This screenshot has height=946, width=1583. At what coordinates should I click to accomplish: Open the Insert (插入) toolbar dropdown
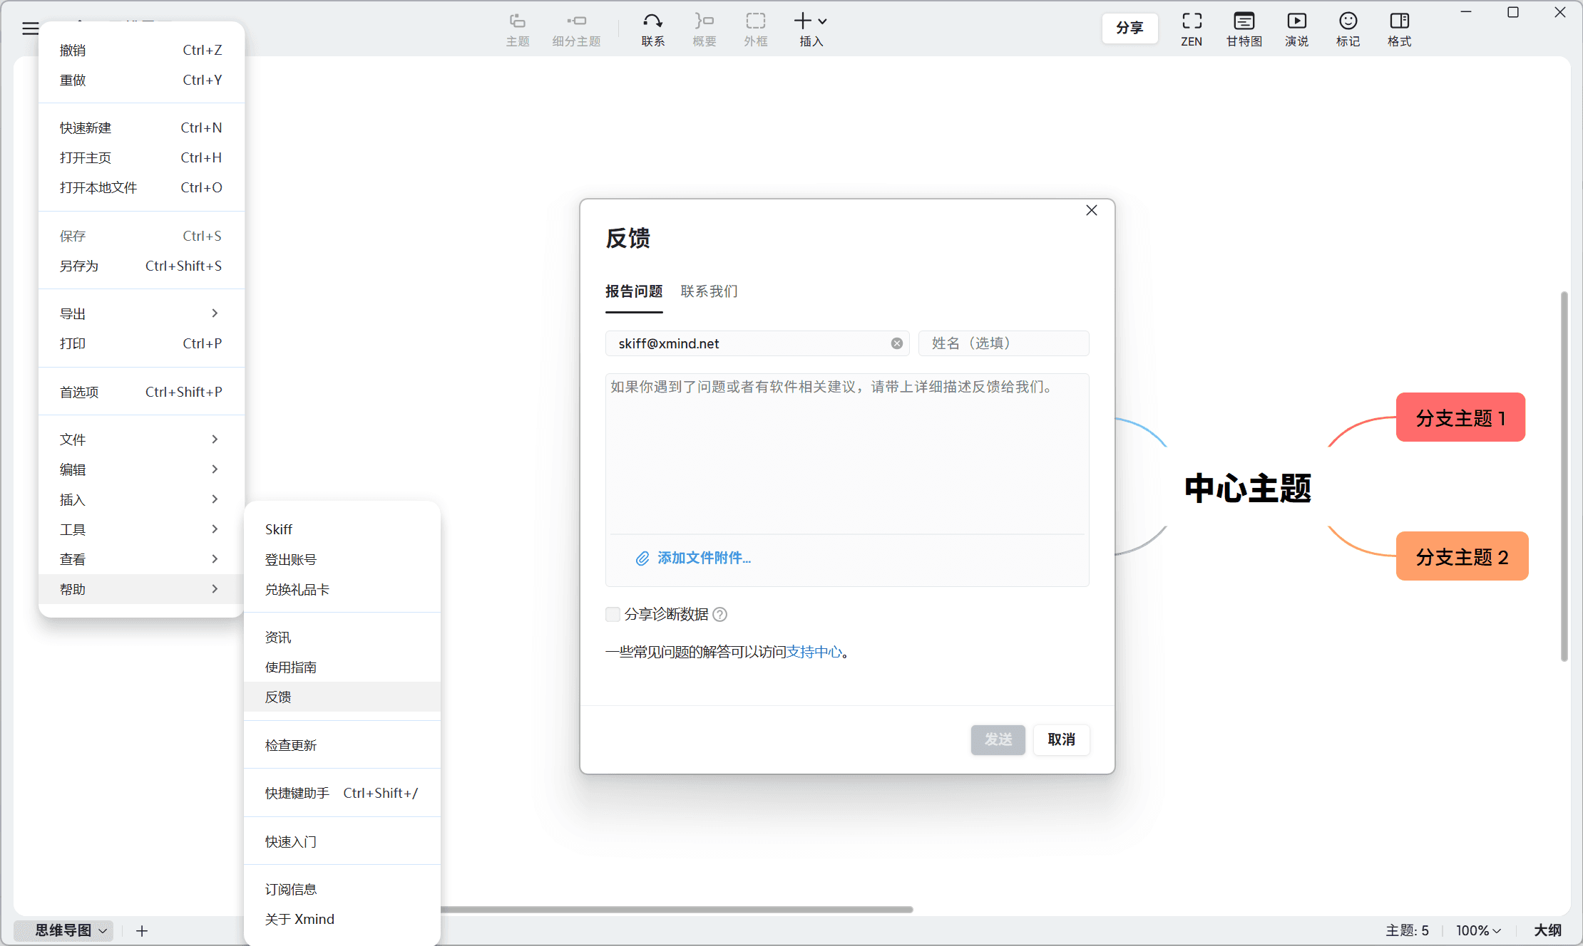[811, 28]
